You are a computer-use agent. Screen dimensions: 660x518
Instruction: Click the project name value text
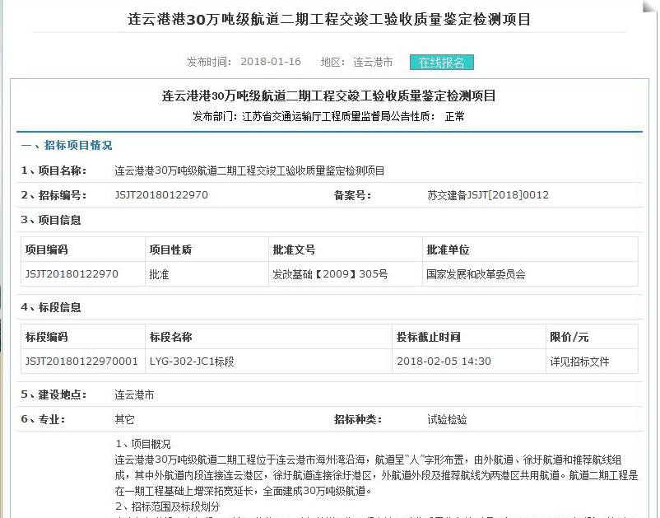pos(249,171)
